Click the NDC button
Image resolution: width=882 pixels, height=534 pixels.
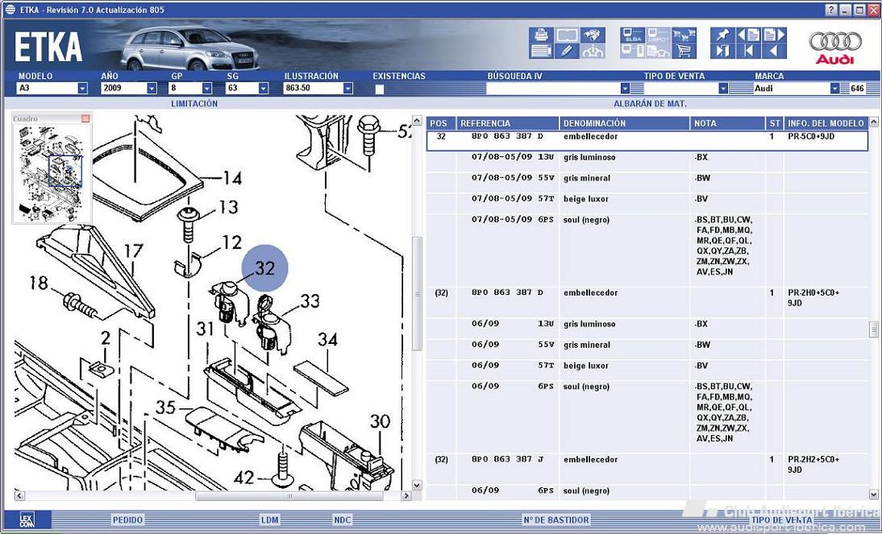343,520
